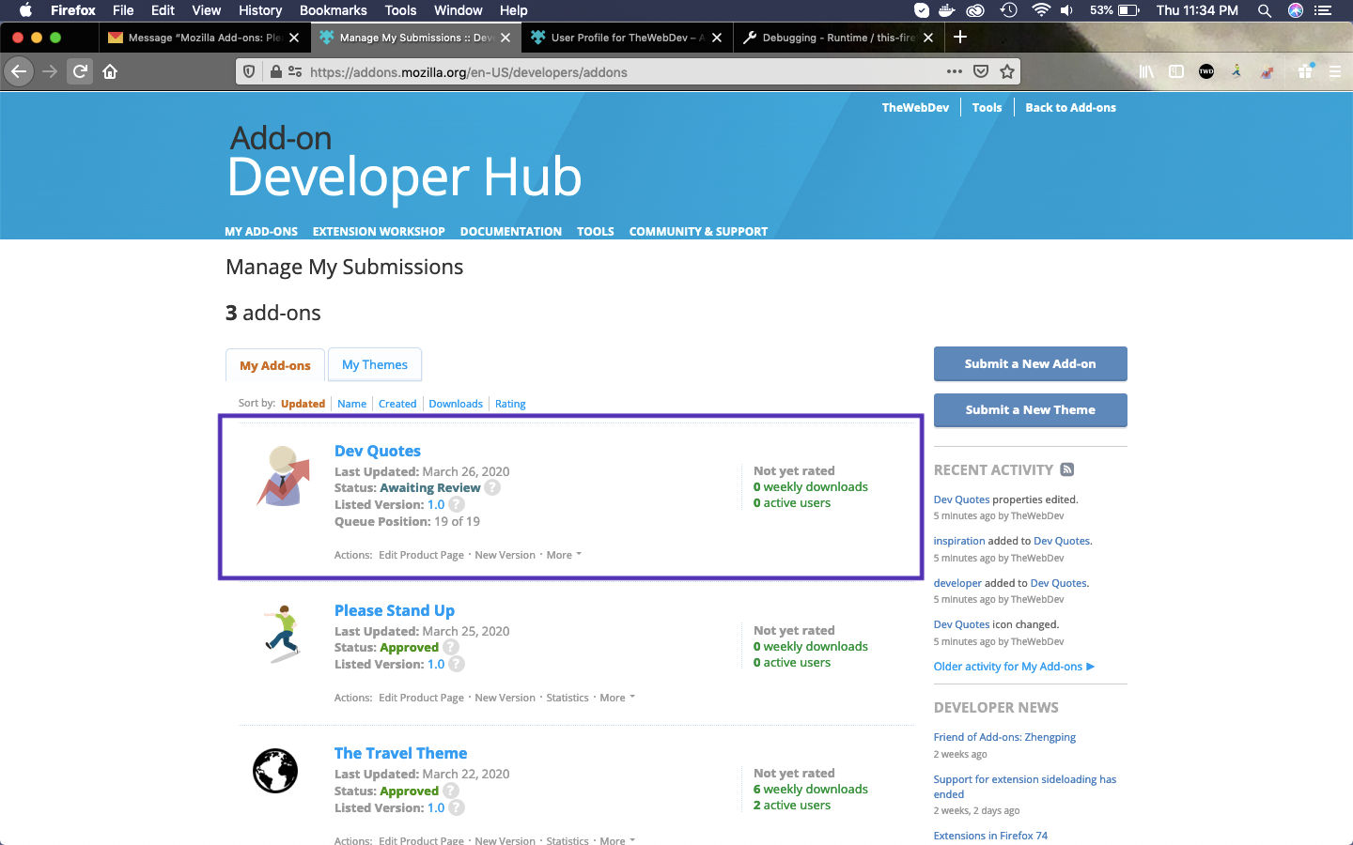Viewport: 1353px width, 845px height.
Task: Sort add-ons by Name
Action: (352, 404)
